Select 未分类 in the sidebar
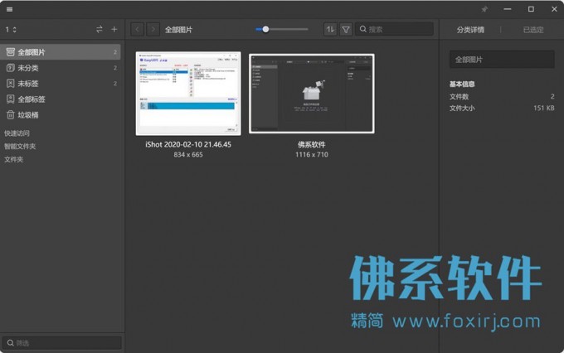Screen dimensions: 564x353 pos(61,68)
